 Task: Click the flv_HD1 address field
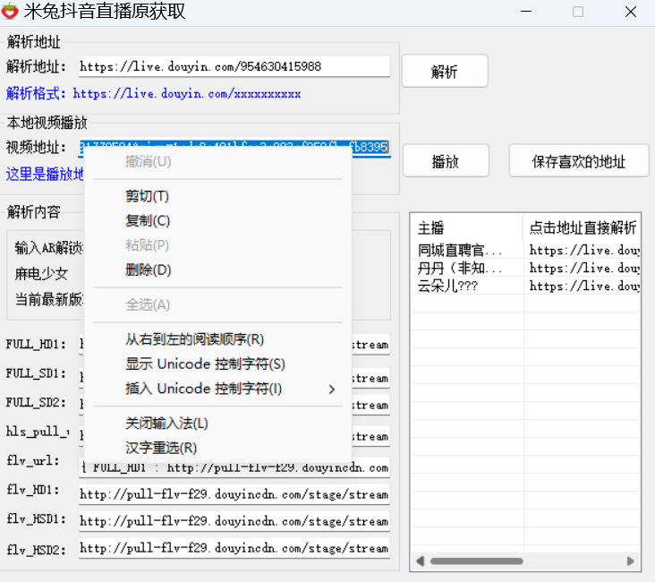[x=234, y=494]
